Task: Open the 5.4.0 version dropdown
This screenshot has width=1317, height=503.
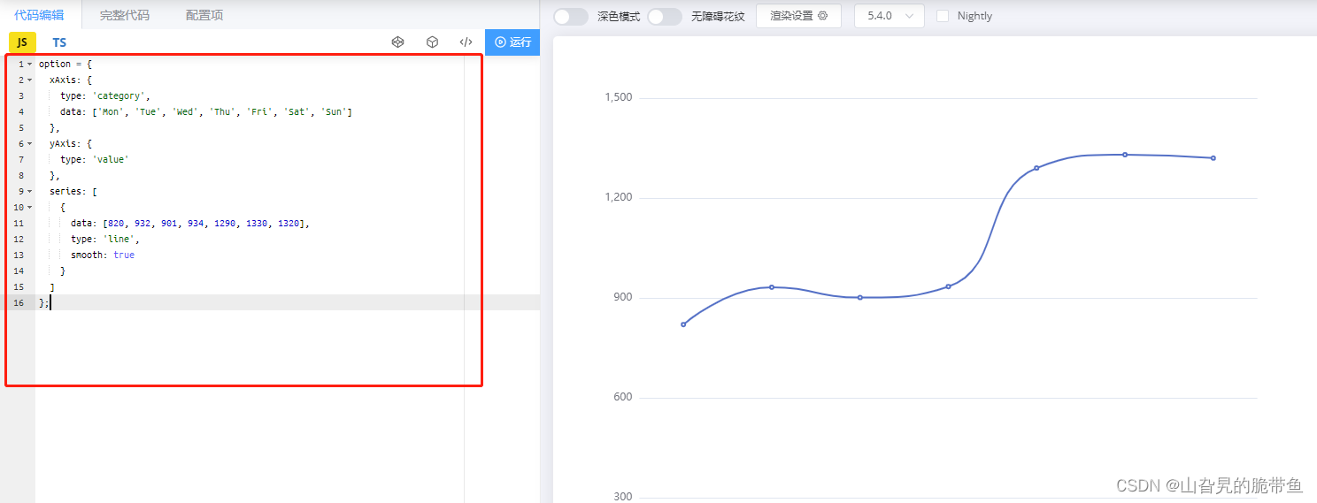Action: pos(890,16)
